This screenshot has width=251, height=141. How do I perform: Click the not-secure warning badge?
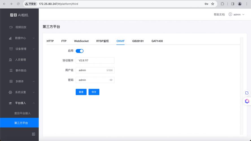(30, 4)
